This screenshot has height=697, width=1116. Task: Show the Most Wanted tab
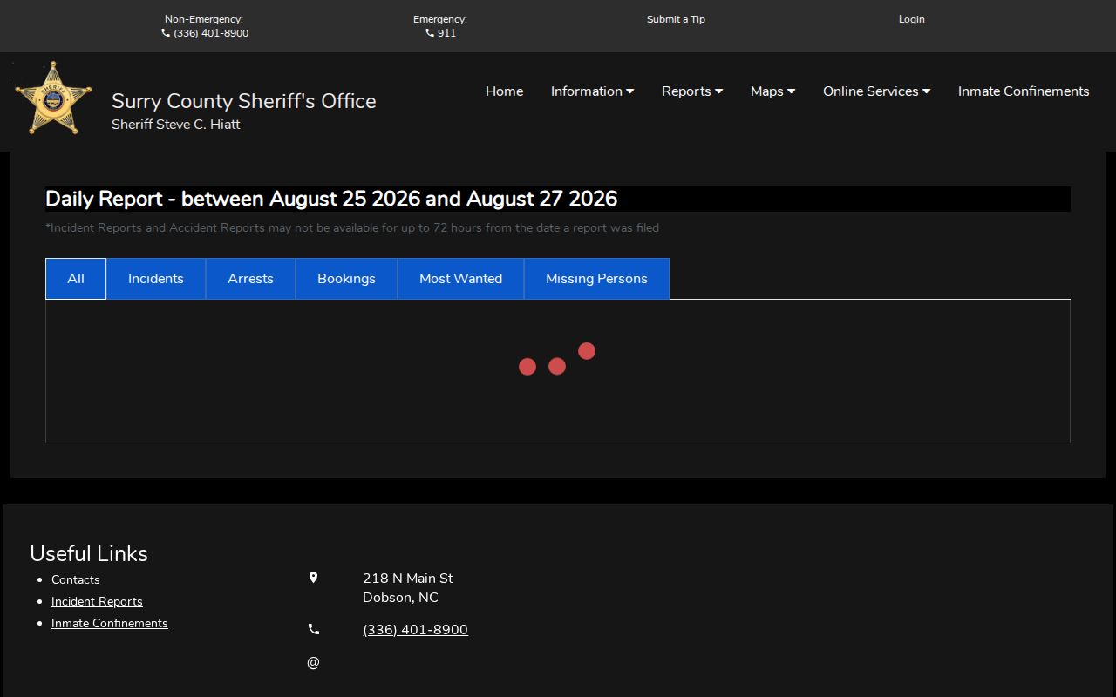pos(460,279)
